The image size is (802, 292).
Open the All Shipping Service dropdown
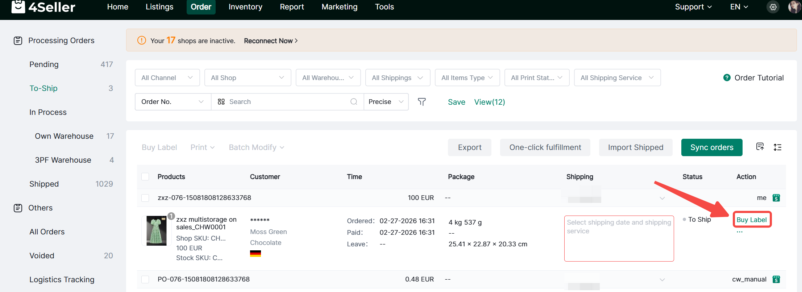tap(617, 78)
